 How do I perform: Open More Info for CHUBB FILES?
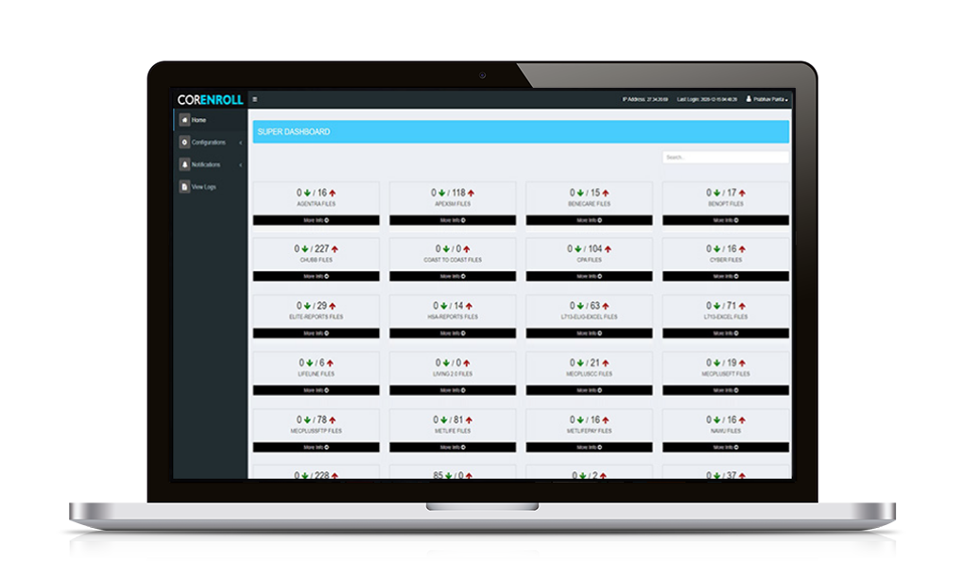[x=314, y=276]
